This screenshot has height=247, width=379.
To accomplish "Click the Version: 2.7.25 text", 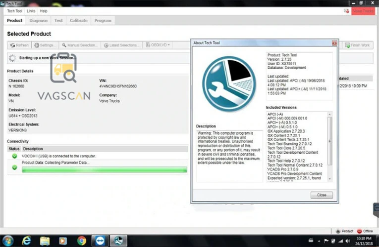I will point(279,59).
